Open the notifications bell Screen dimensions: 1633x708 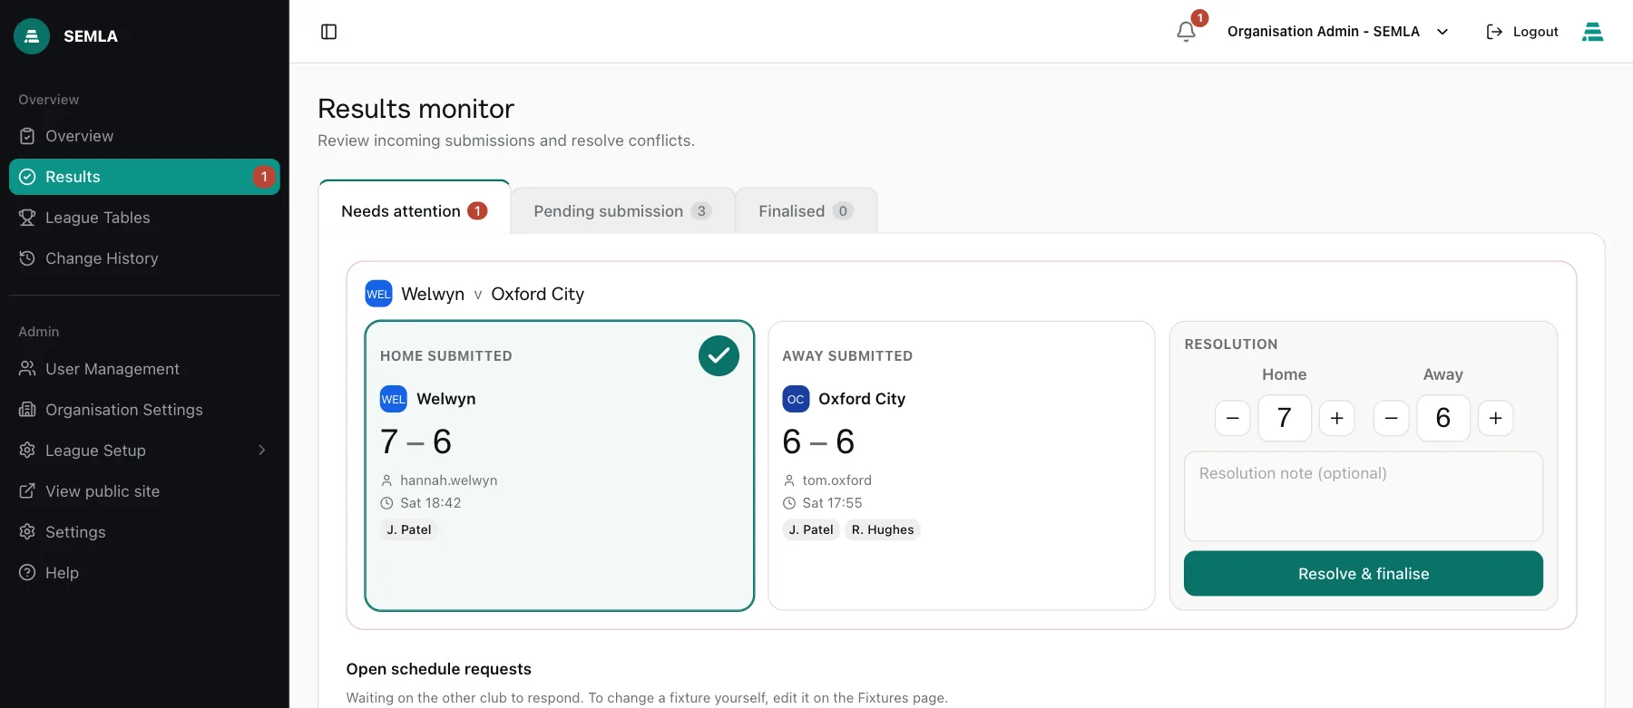(x=1186, y=32)
